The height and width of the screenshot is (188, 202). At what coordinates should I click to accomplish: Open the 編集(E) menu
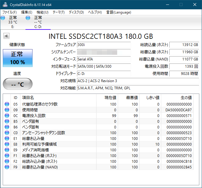[27, 12]
